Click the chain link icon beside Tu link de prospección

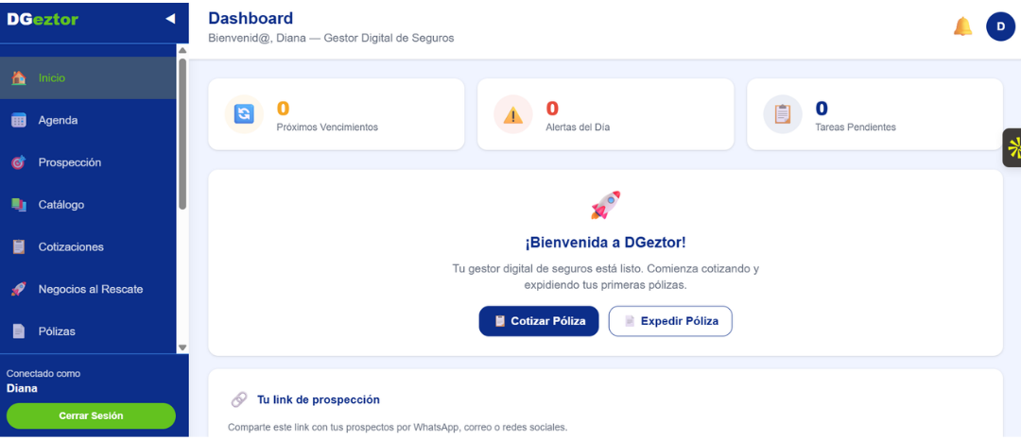(239, 399)
